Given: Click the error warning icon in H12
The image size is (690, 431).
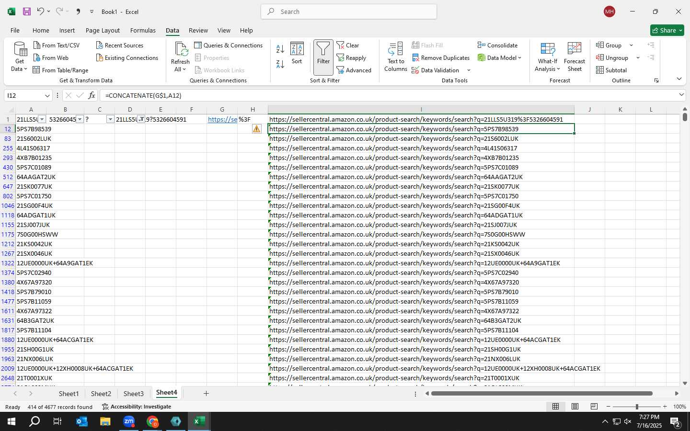Looking at the screenshot, I should point(257,129).
